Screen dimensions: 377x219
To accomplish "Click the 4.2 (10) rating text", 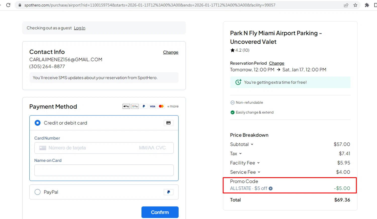I will [242, 50].
